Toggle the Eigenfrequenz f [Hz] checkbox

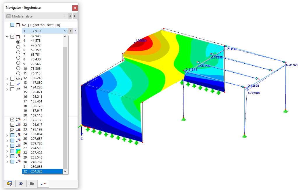tap(12, 25)
